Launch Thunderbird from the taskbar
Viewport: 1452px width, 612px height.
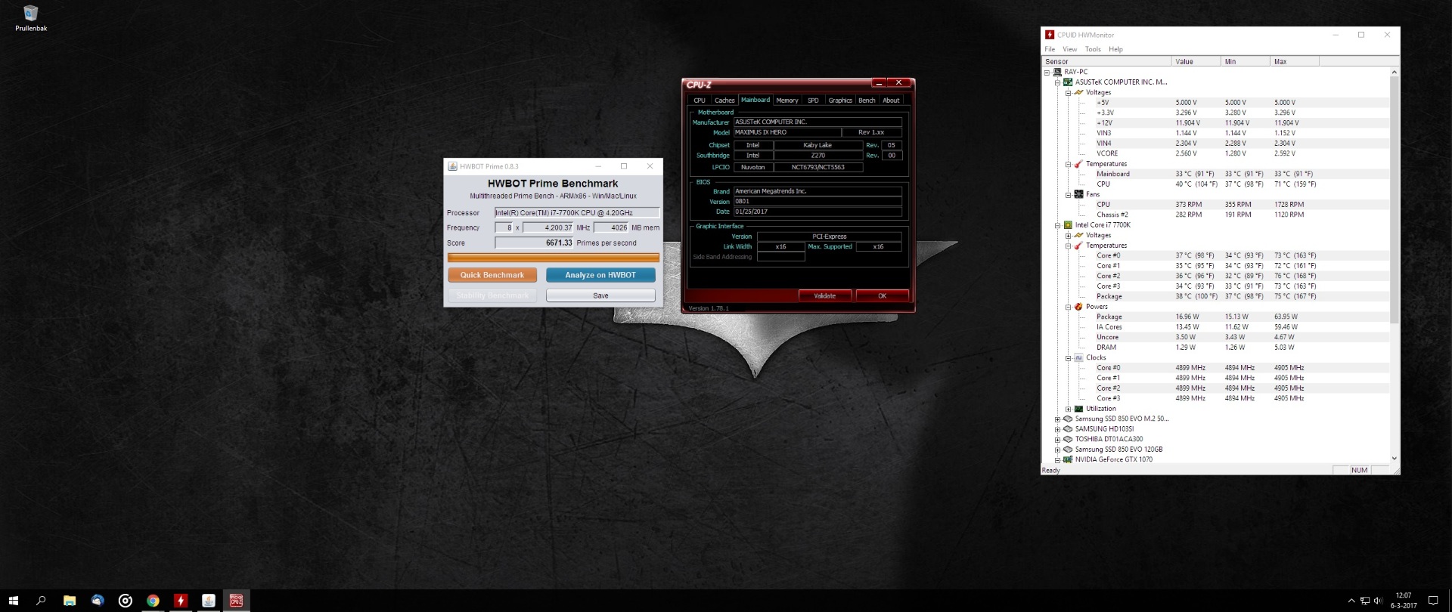[98, 601]
